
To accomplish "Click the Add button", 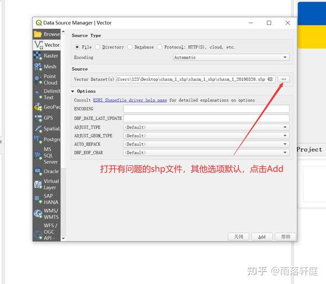I will coord(262,237).
